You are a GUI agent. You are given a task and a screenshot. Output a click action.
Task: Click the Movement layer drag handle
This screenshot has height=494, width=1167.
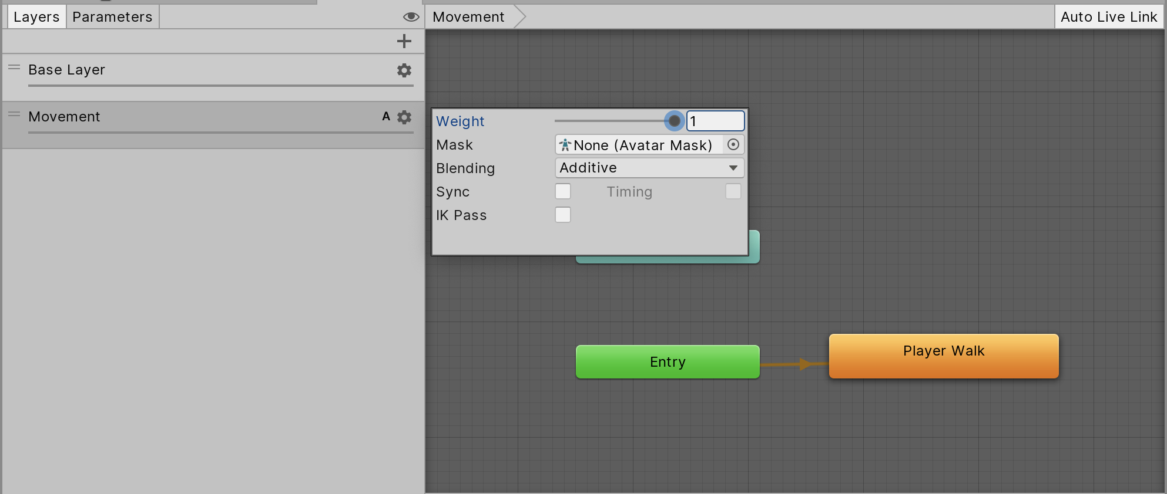14,114
